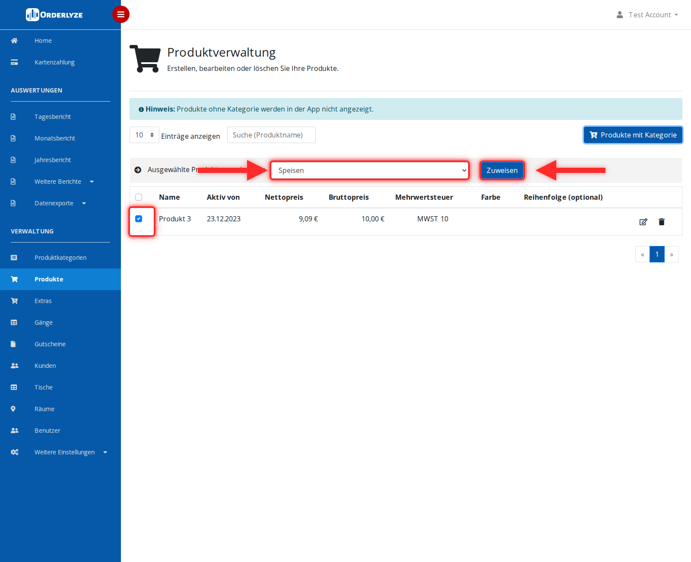Edit Produkt 3 with the pencil icon
The image size is (691, 562).
coord(643,222)
